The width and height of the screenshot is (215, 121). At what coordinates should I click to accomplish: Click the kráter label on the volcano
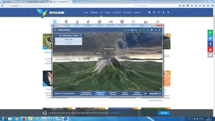click(99, 53)
